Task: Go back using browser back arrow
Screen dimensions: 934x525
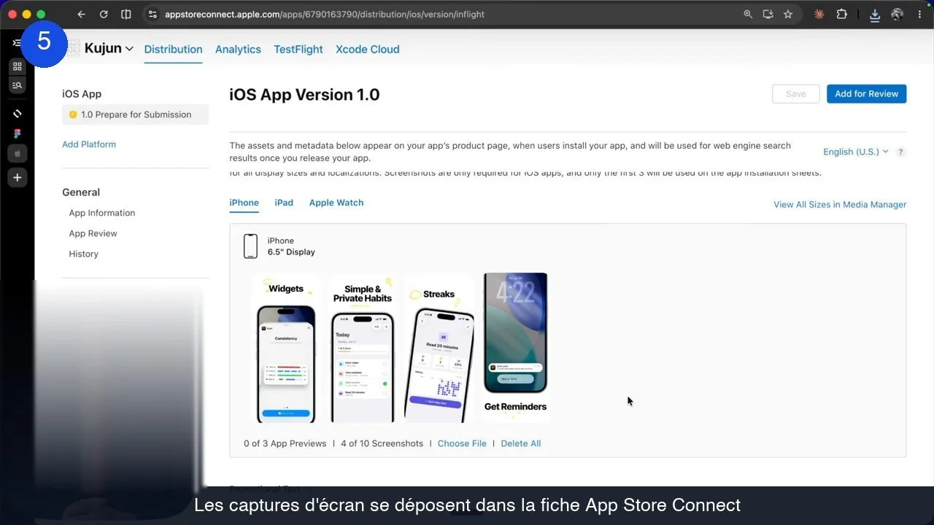Action: pyautogui.click(x=81, y=14)
